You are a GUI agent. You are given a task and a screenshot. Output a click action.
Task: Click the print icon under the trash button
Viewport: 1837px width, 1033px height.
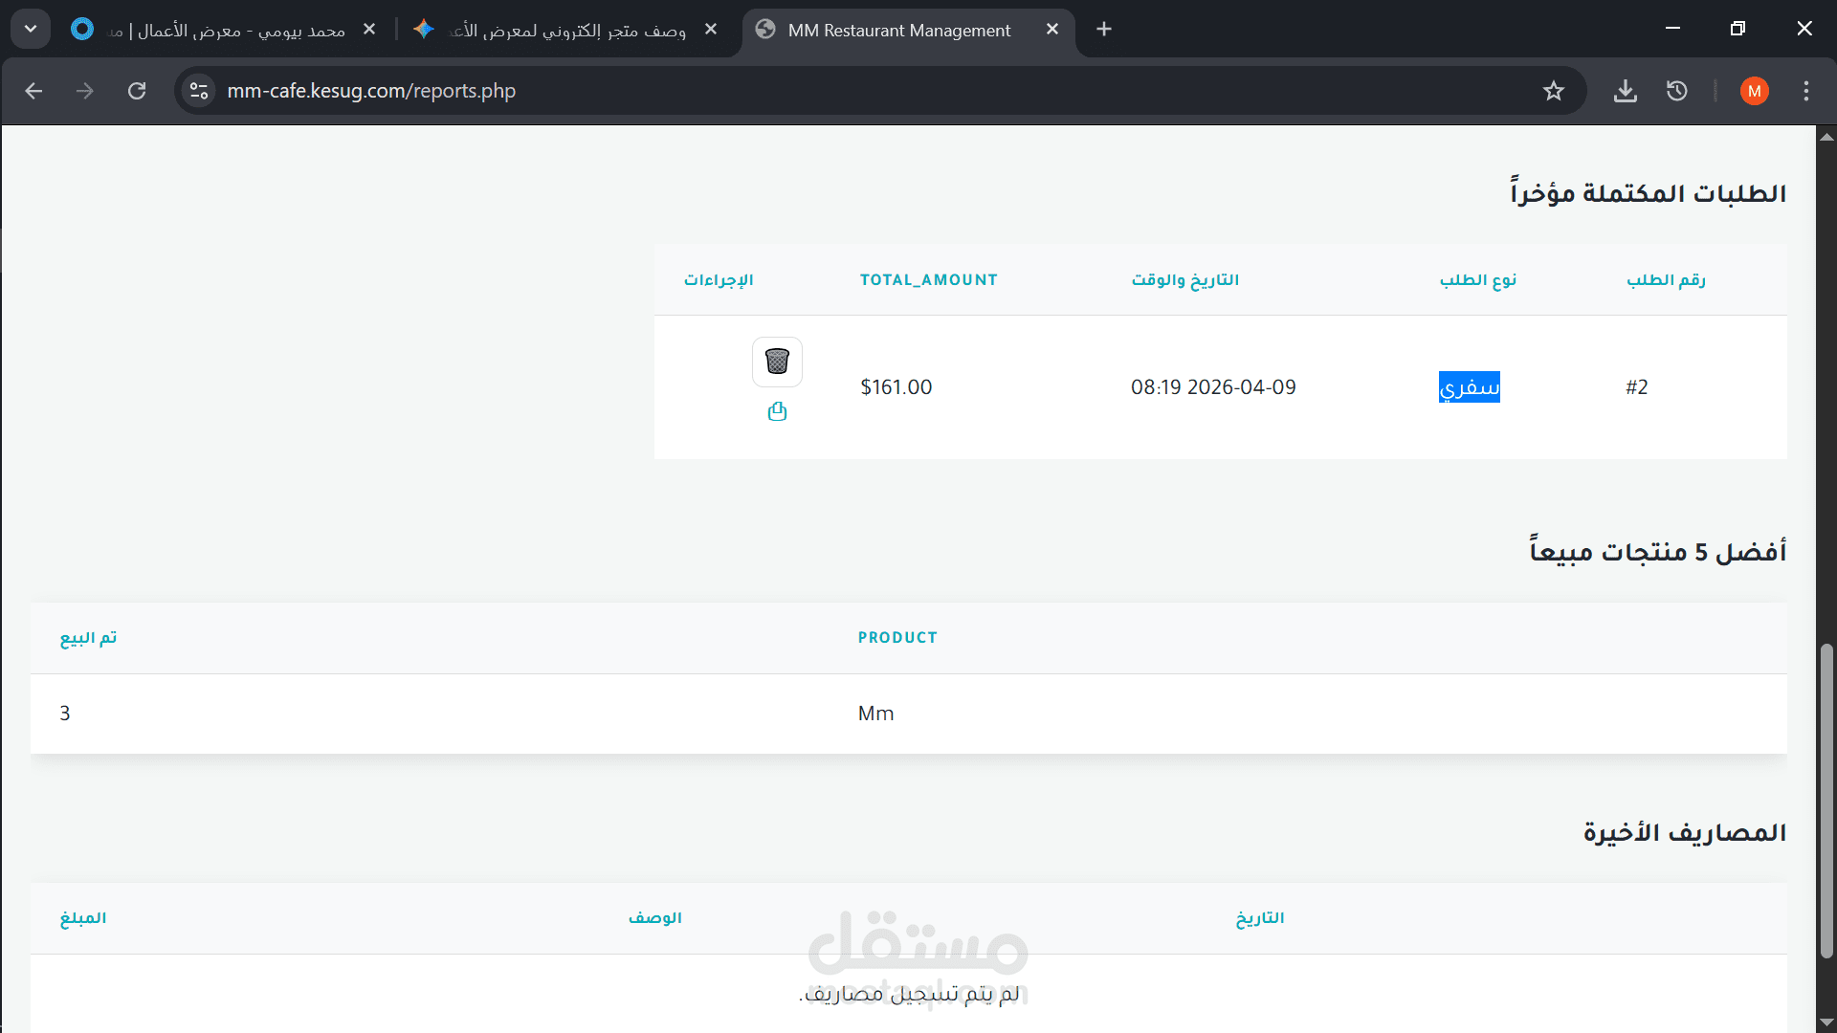pos(777,411)
